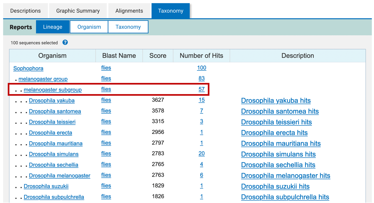The width and height of the screenshot is (374, 203).
Task: Open Drosophila subpulchrella hits description link
Action: coord(285,197)
